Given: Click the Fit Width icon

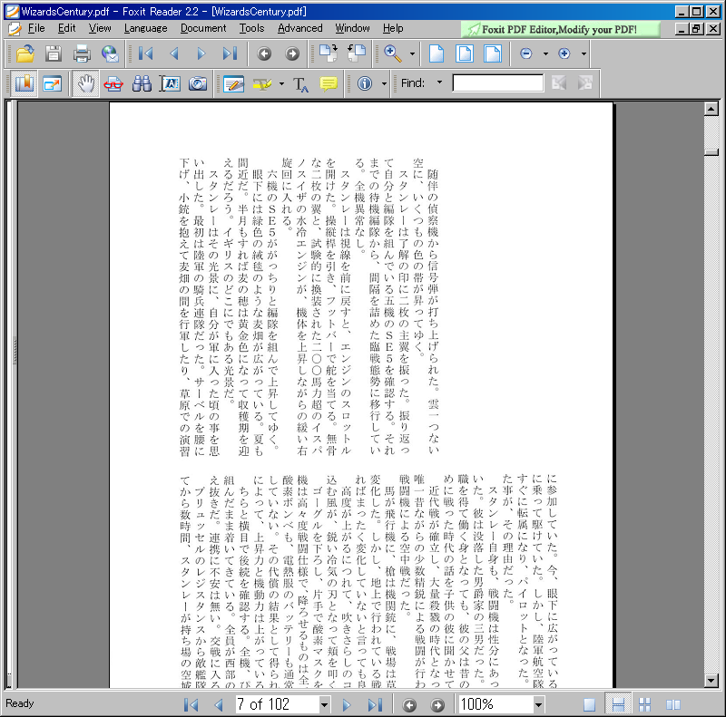Looking at the screenshot, I should point(493,53).
